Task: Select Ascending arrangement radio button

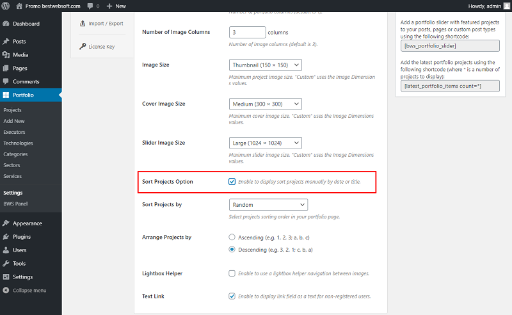Action: click(232, 237)
